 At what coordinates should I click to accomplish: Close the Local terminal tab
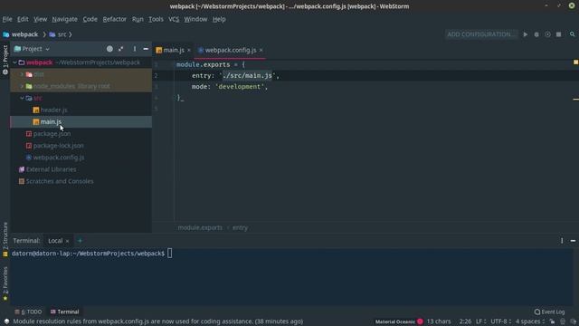[x=67, y=241]
